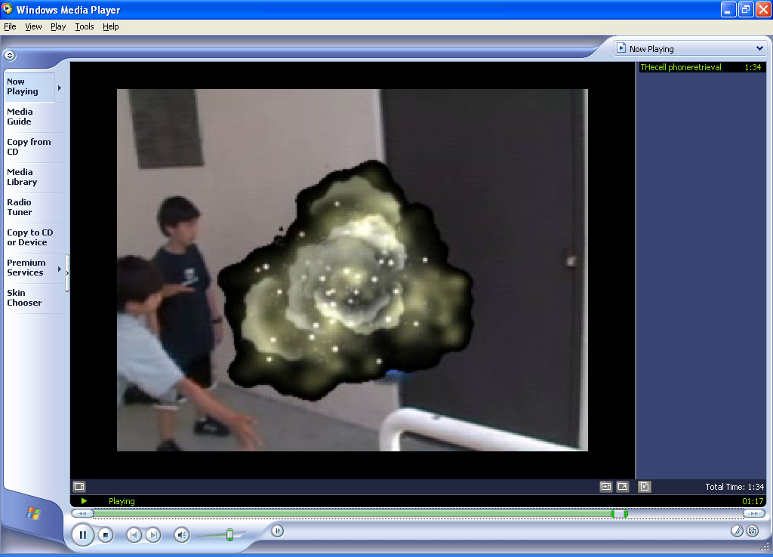Toggle the auto-hide menu bar button

coord(10,55)
